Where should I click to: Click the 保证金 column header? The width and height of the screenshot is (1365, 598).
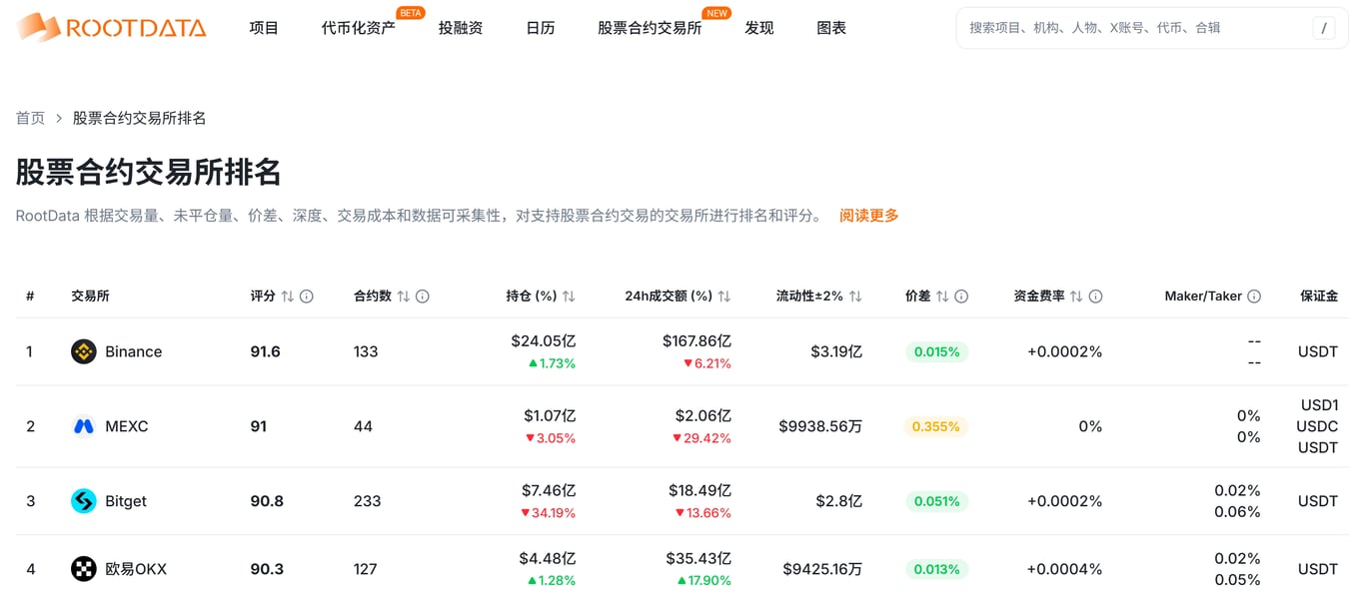1319,297
